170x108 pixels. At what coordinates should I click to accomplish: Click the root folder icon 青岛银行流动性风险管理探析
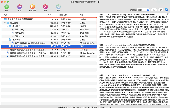tap(5, 19)
